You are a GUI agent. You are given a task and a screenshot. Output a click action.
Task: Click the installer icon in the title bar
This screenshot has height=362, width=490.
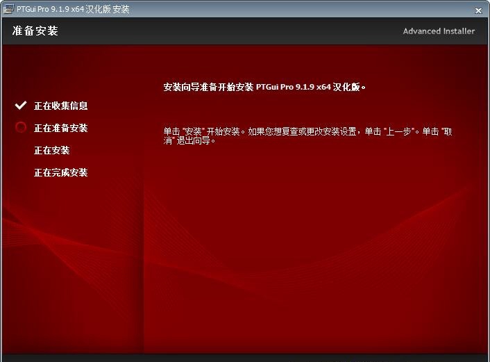click(8, 9)
